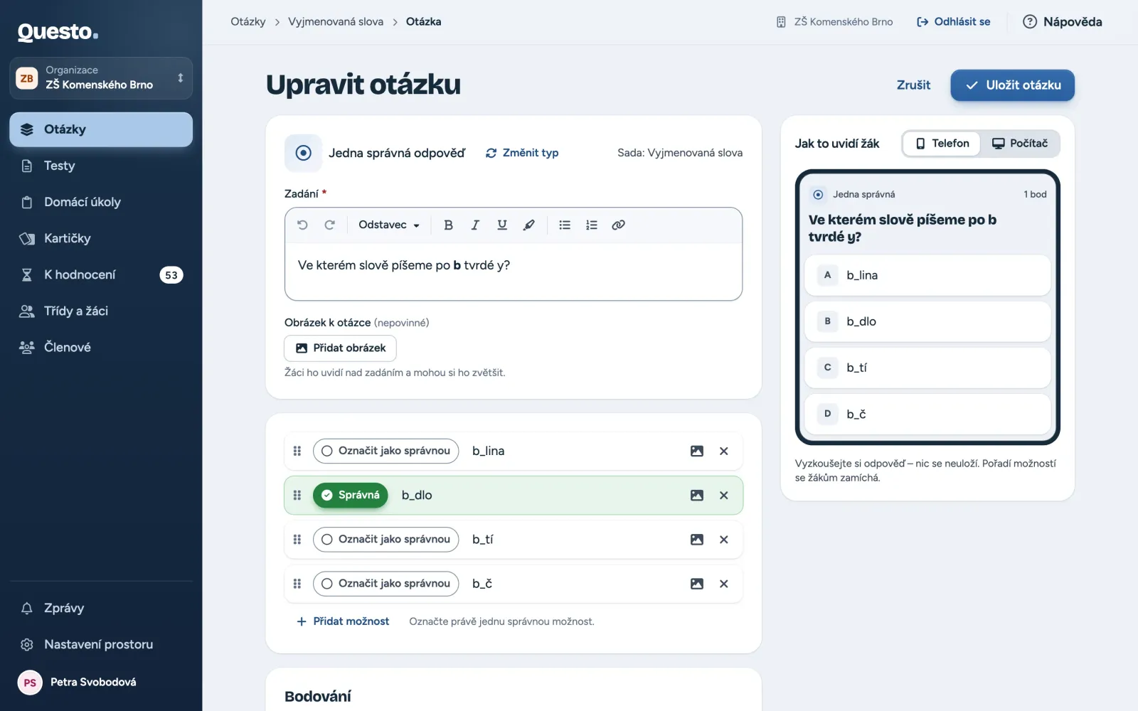Click into the Zadání question text field
The width and height of the screenshot is (1138, 711).
coord(514,272)
